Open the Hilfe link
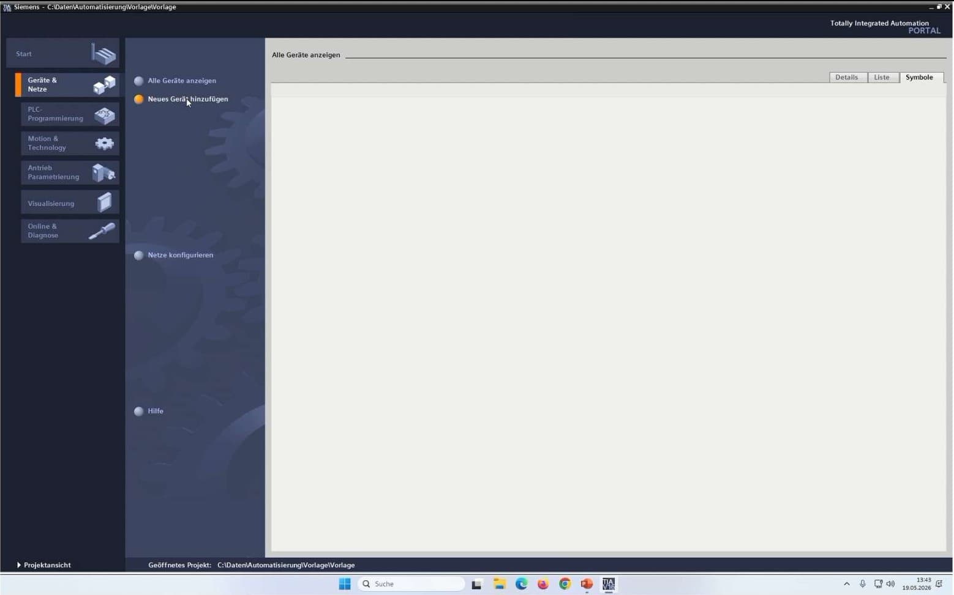 click(x=156, y=411)
